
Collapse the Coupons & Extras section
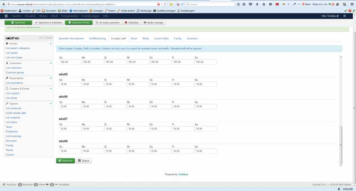tap(50, 88)
